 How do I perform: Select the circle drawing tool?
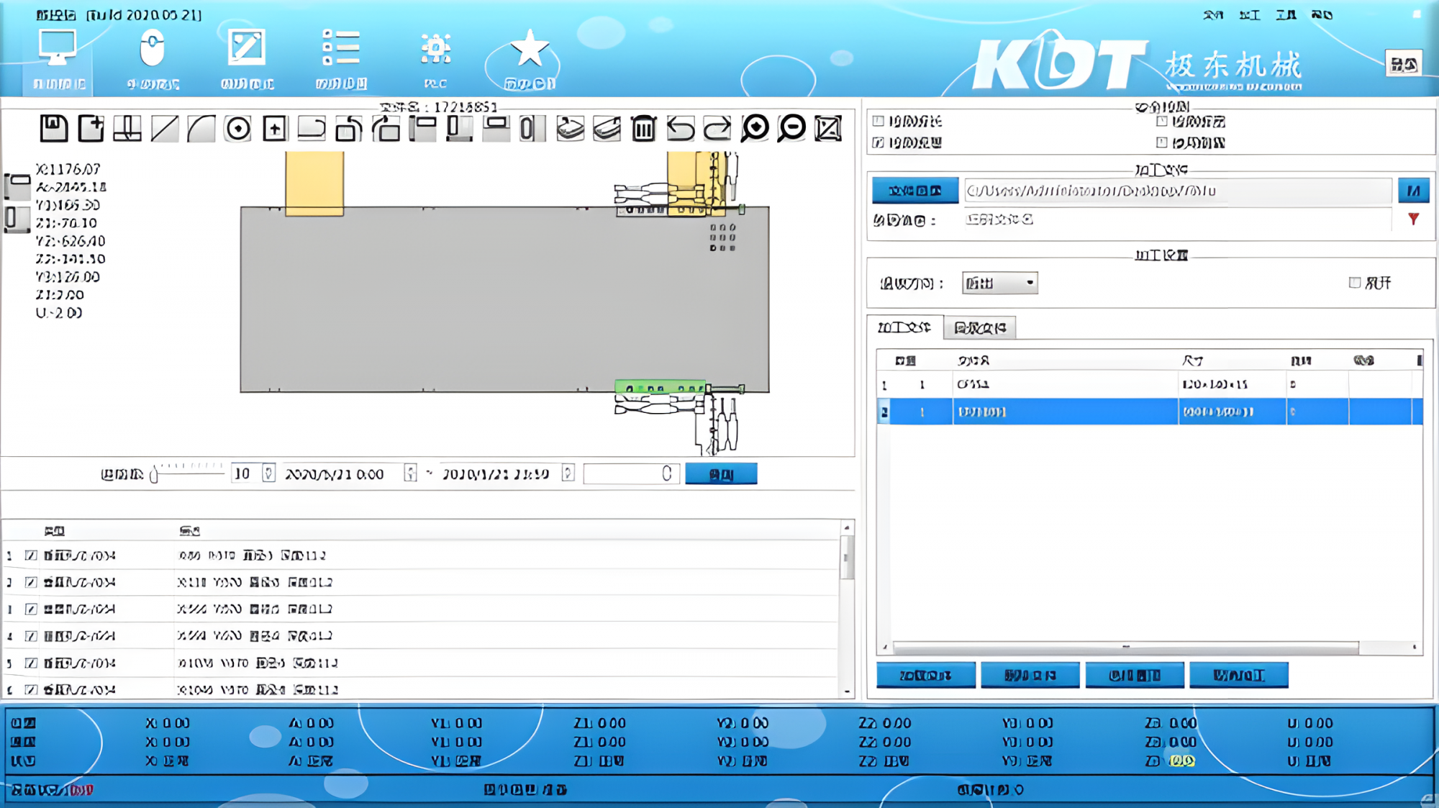[237, 129]
